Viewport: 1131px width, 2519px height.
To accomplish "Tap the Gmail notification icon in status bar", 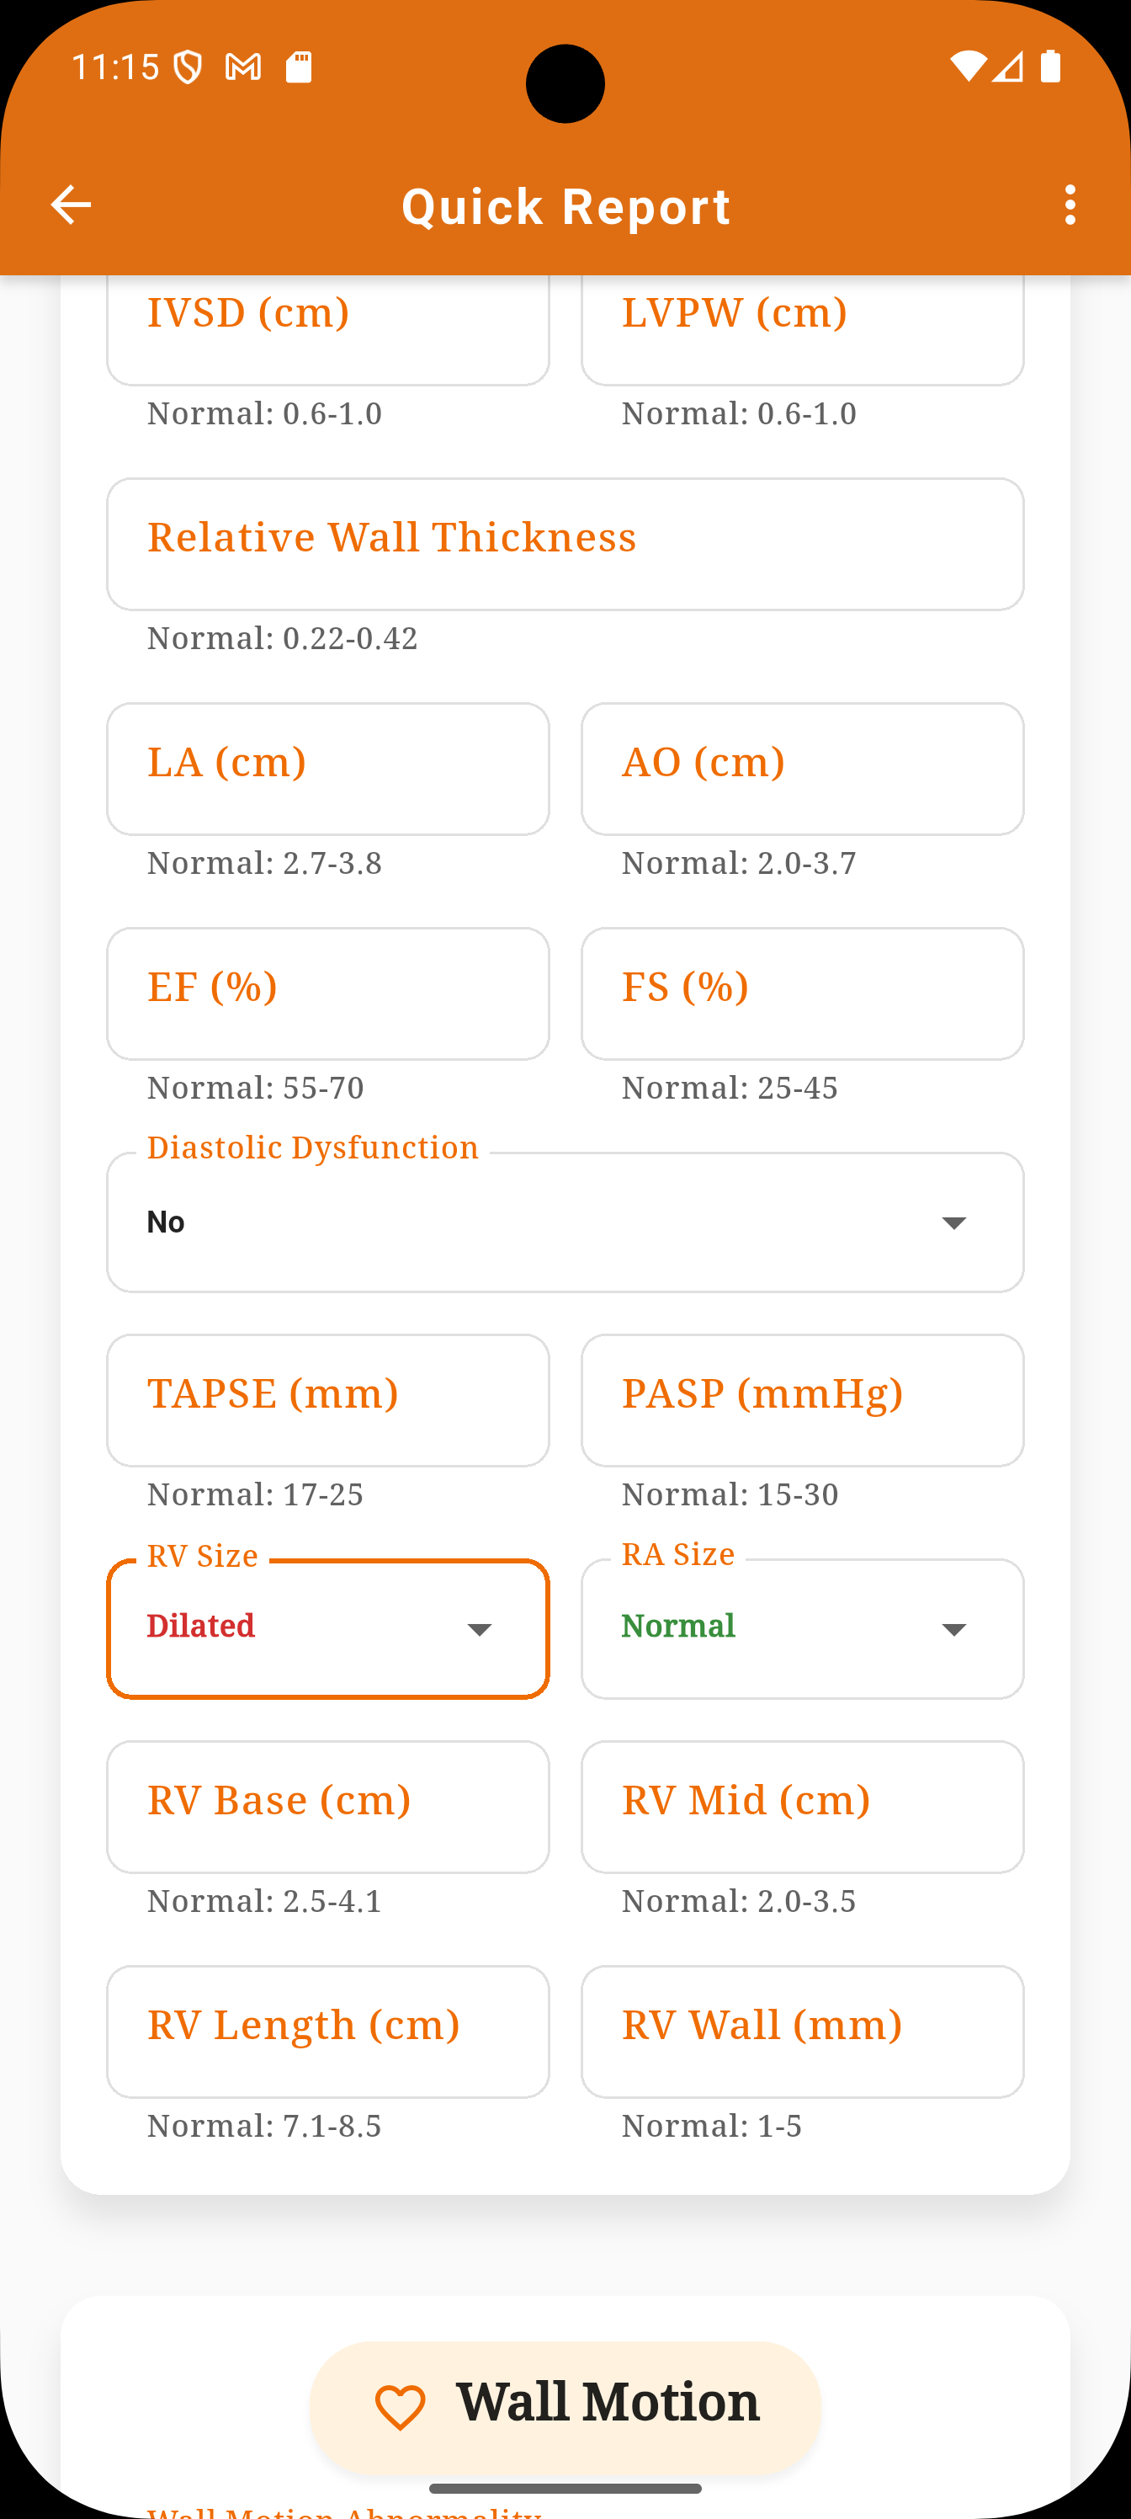I will tap(243, 67).
